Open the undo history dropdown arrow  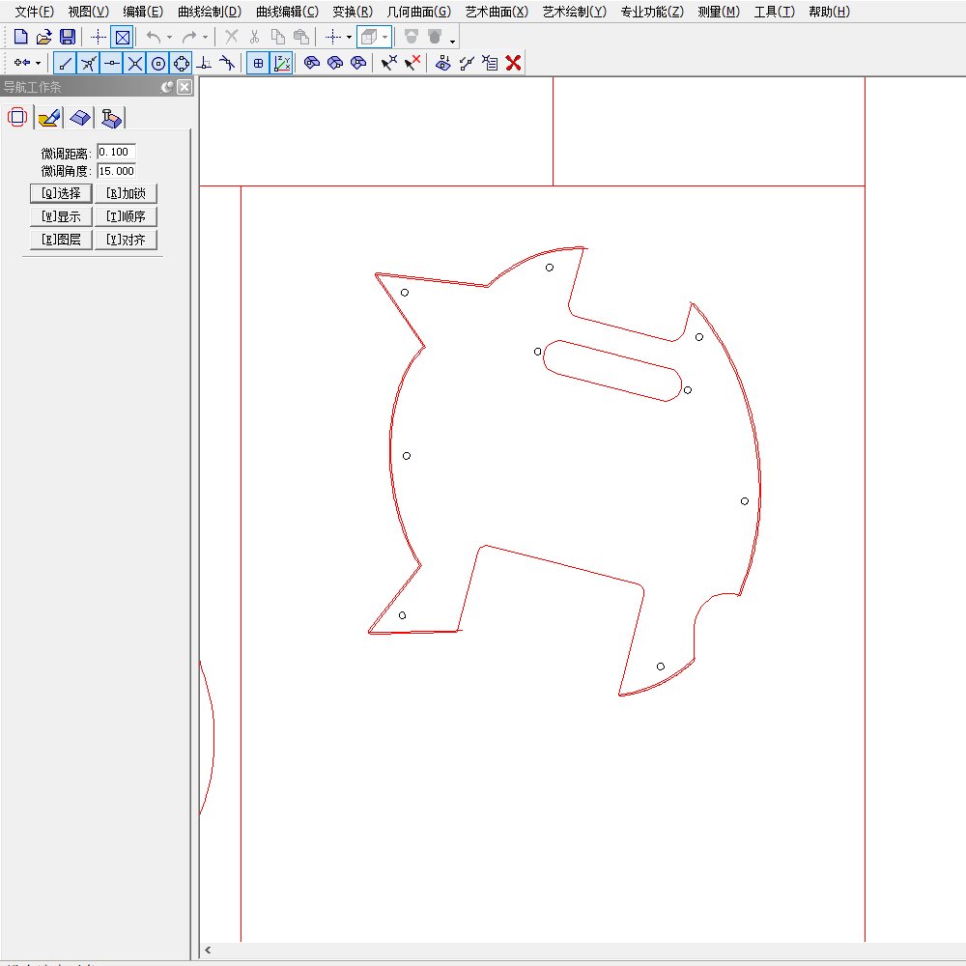coord(169,37)
